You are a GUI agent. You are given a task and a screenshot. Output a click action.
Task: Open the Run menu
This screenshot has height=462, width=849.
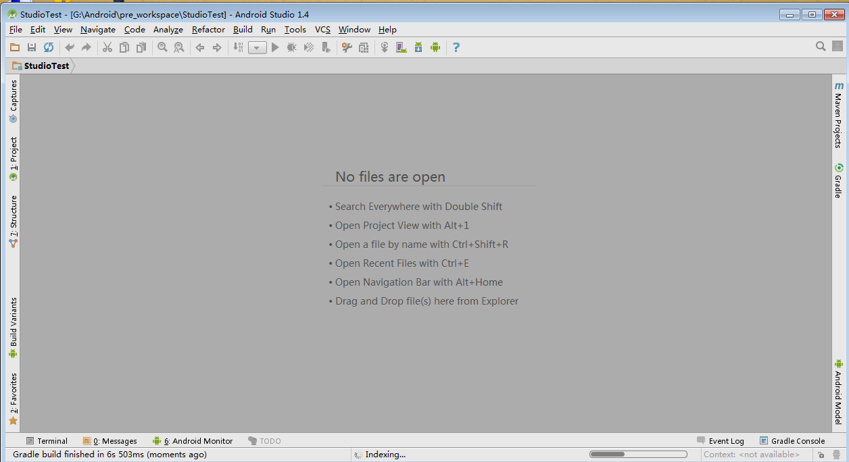(268, 30)
